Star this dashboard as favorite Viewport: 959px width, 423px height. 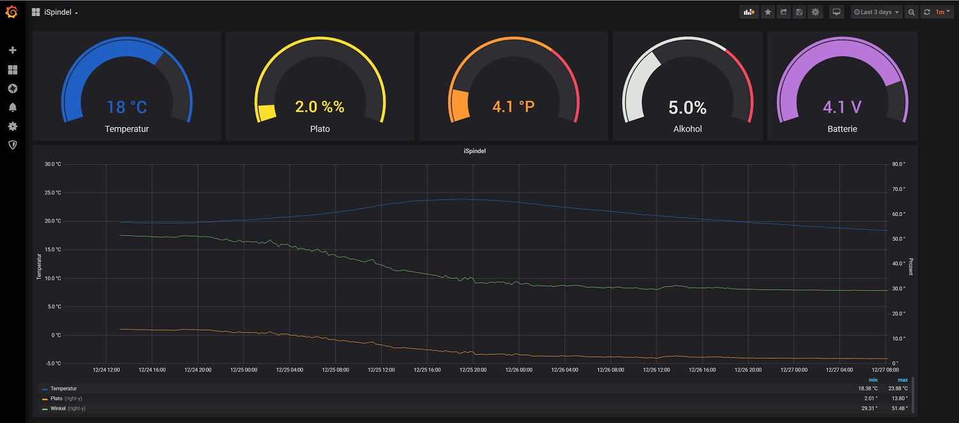coord(768,12)
